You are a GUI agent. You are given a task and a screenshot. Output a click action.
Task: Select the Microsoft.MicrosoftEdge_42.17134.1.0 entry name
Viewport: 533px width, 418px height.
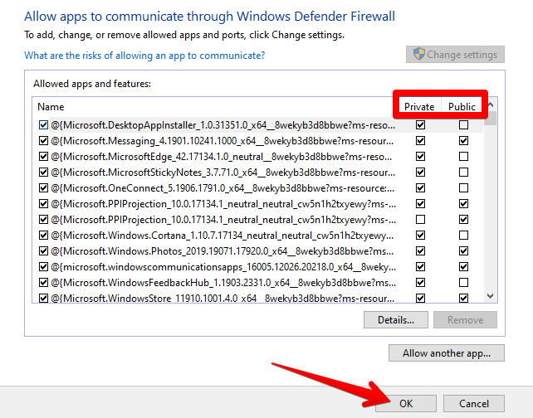click(222, 157)
